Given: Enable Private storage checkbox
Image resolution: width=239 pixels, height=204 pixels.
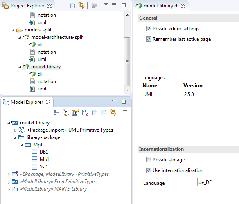Looking at the screenshot, I should [149, 160].
